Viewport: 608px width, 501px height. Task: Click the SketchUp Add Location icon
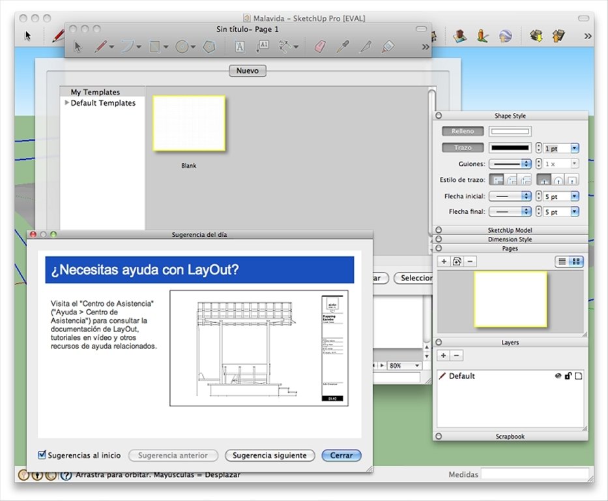(460, 36)
